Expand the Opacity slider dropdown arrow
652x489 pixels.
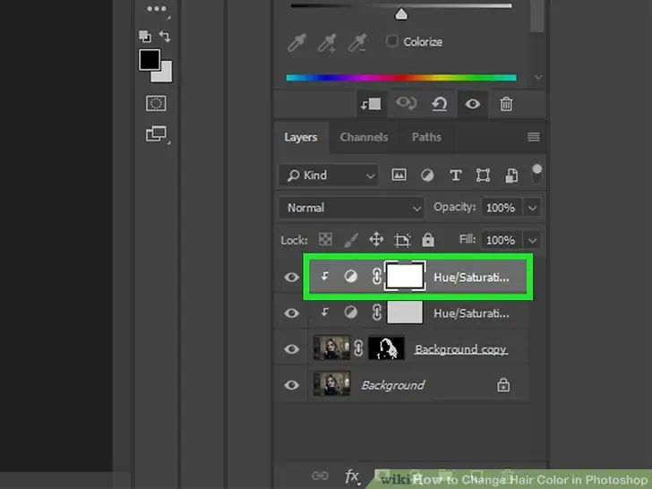(533, 208)
